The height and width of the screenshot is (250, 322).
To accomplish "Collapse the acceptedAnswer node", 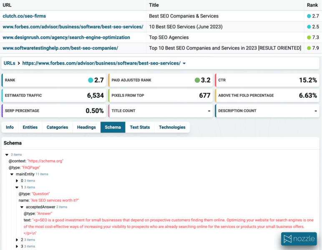I will pyautogui.click(x=22, y=207).
